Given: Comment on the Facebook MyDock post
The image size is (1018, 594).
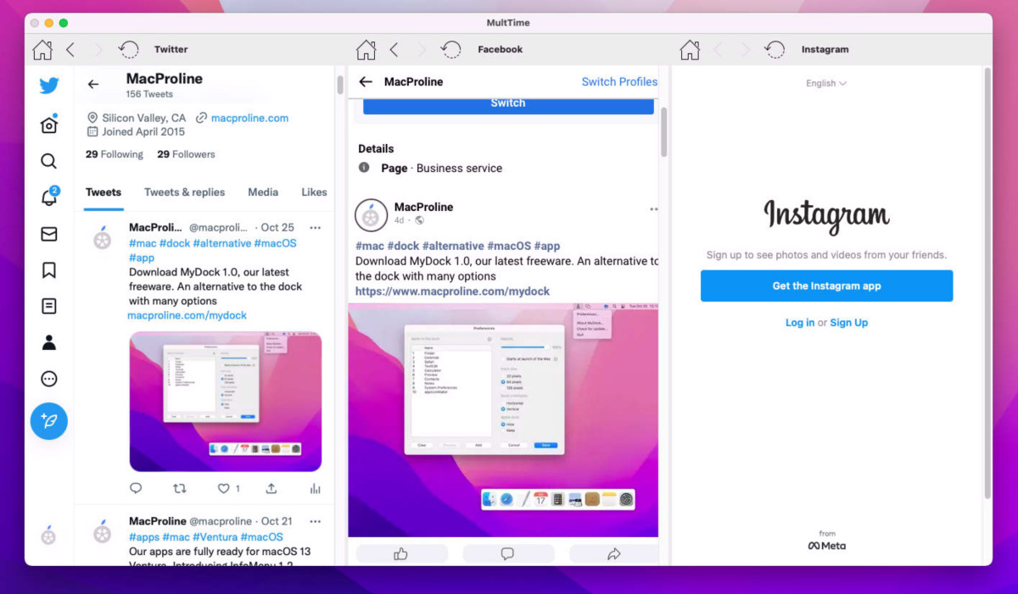Looking at the screenshot, I should (507, 553).
